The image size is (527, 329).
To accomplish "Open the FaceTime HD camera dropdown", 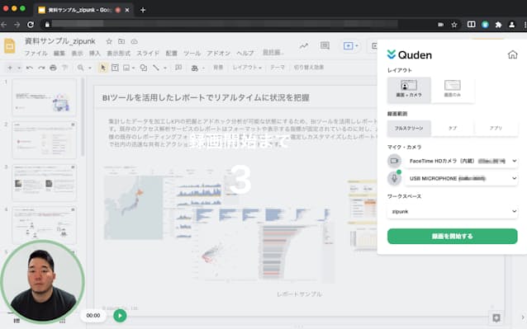I will (x=462, y=161).
